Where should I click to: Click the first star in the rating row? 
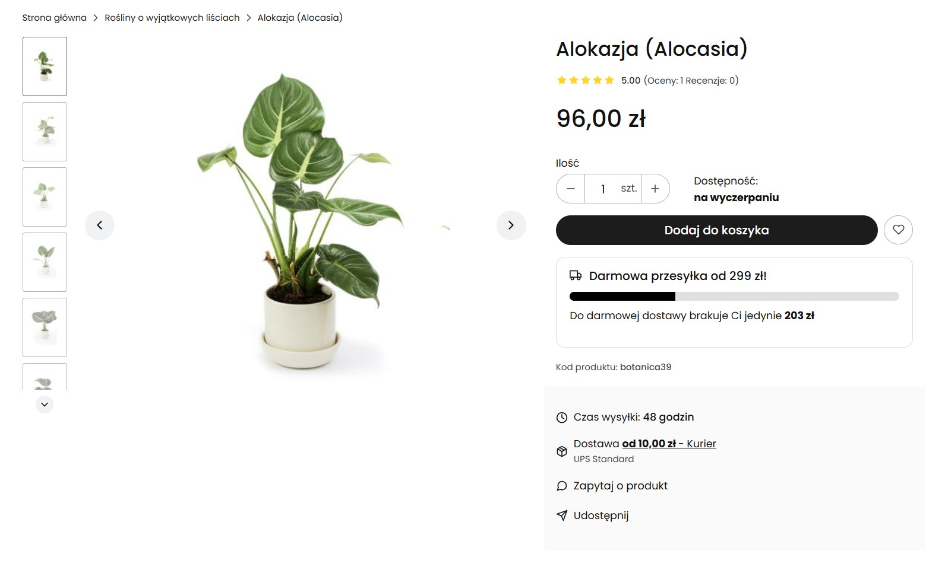[x=561, y=79]
